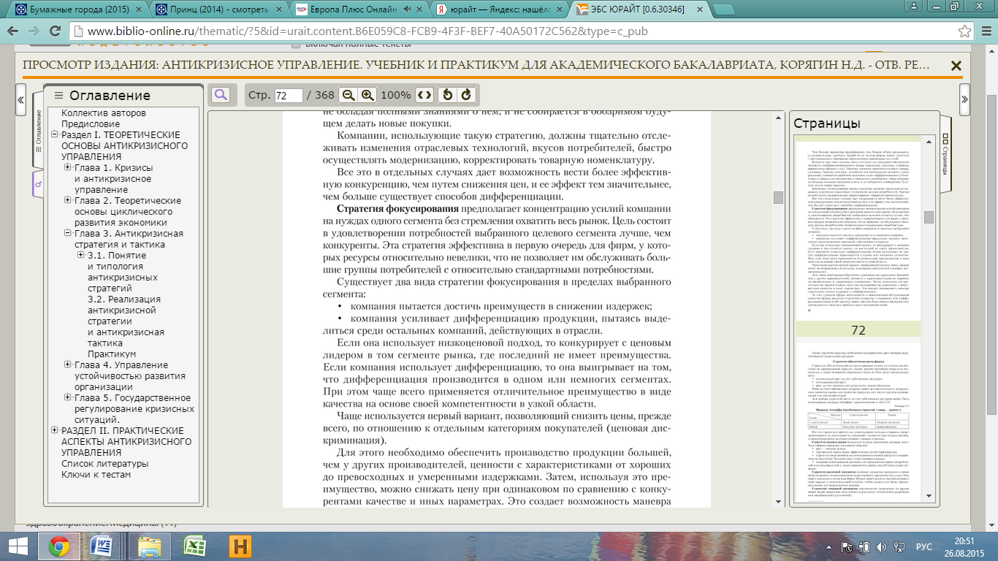Rotate page counterclockwise

449,95
